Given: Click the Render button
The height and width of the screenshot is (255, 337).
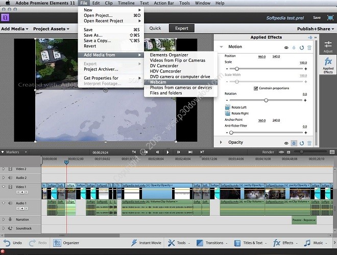Looking at the screenshot, I should click(268, 152).
